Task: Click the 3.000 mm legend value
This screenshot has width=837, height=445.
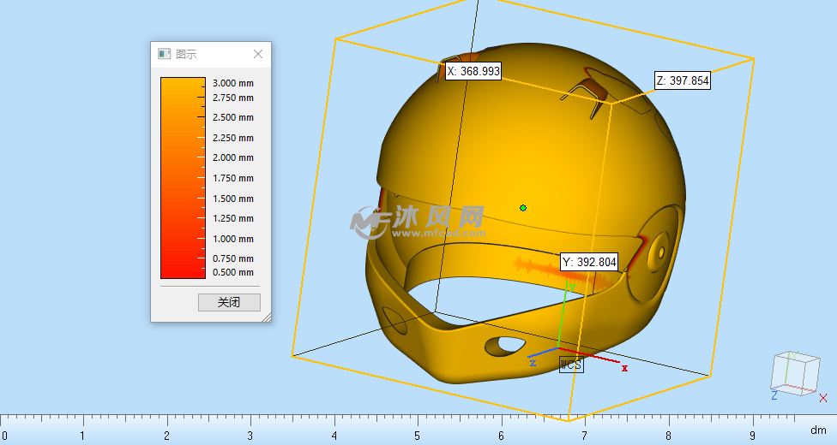Action: pyautogui.click(x=233, y=84)
